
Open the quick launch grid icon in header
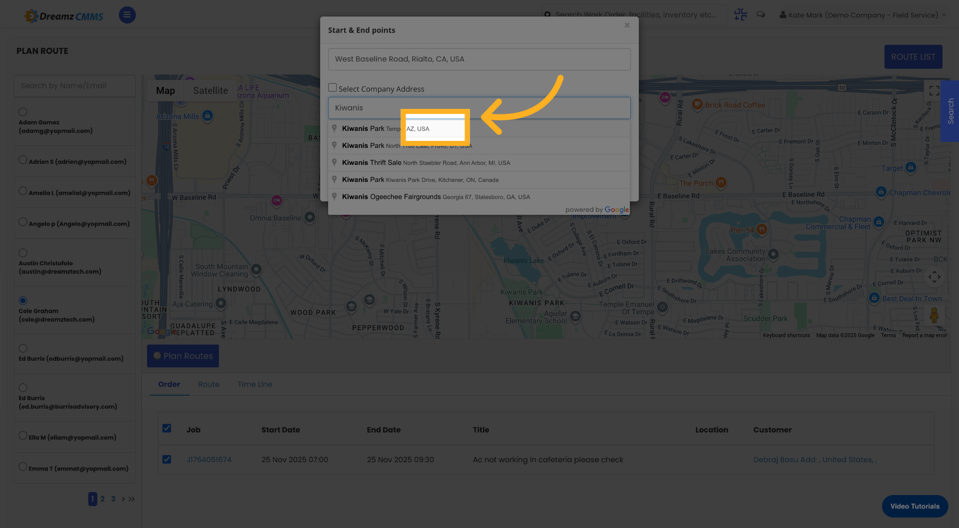pos(740,14)
